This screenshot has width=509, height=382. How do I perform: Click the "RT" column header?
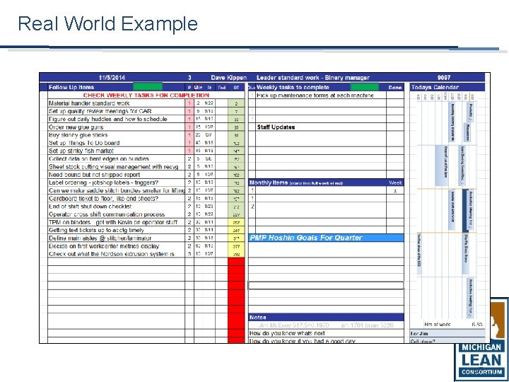tap(236, 88)
